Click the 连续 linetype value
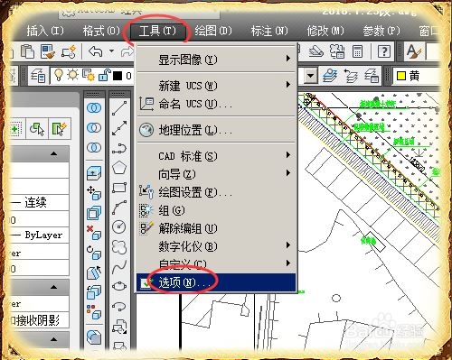 pos(35,202)
